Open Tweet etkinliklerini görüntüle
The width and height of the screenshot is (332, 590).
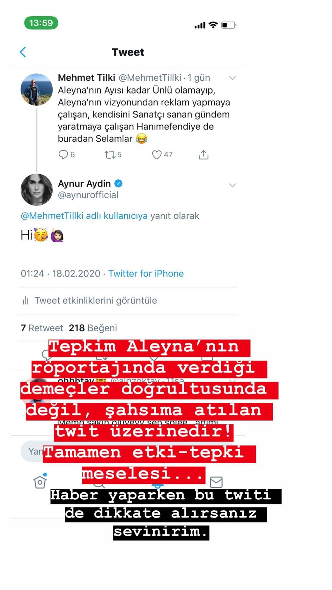96,301
